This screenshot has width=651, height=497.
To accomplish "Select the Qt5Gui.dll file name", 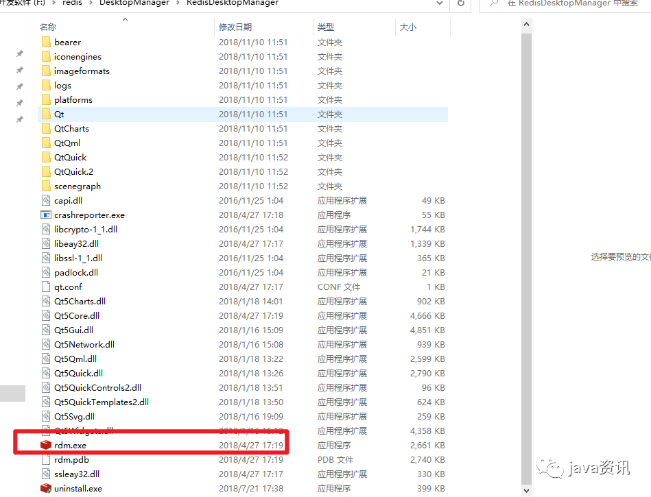I will (73, 330).
